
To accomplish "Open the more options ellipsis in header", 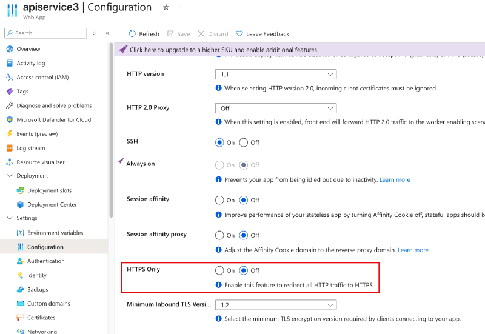I will [180, 7].
